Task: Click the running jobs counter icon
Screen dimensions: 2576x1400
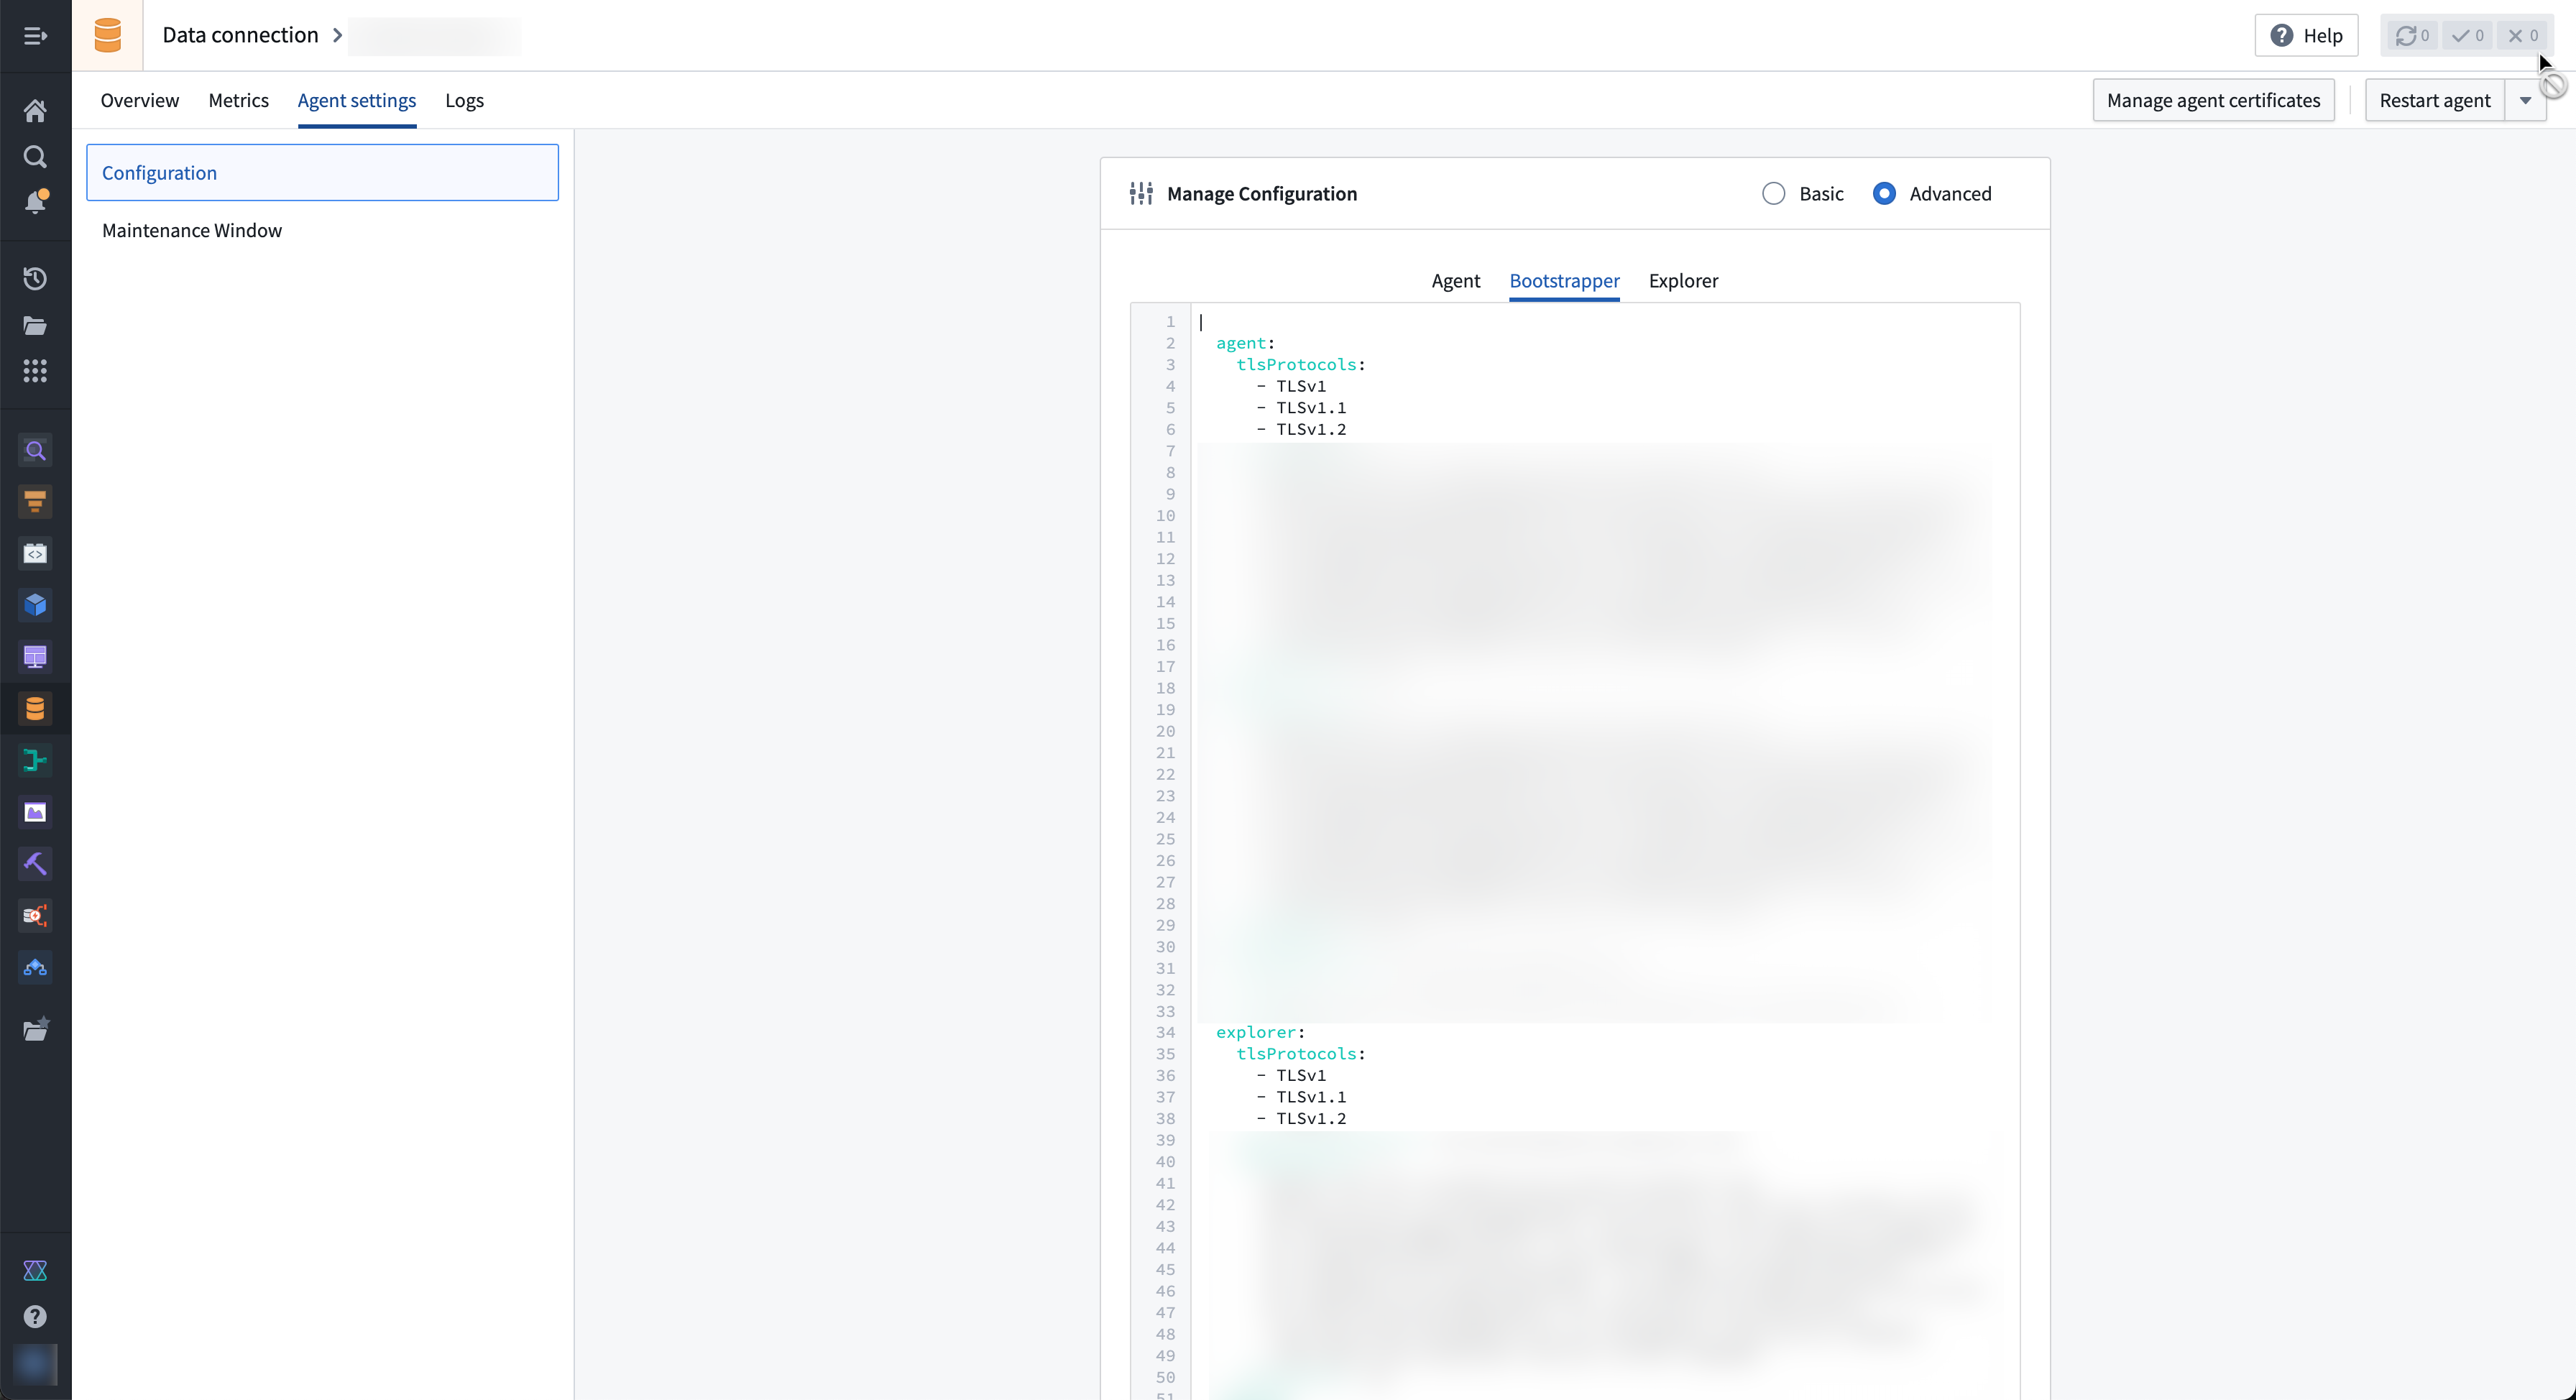Action: (2411, 36)
